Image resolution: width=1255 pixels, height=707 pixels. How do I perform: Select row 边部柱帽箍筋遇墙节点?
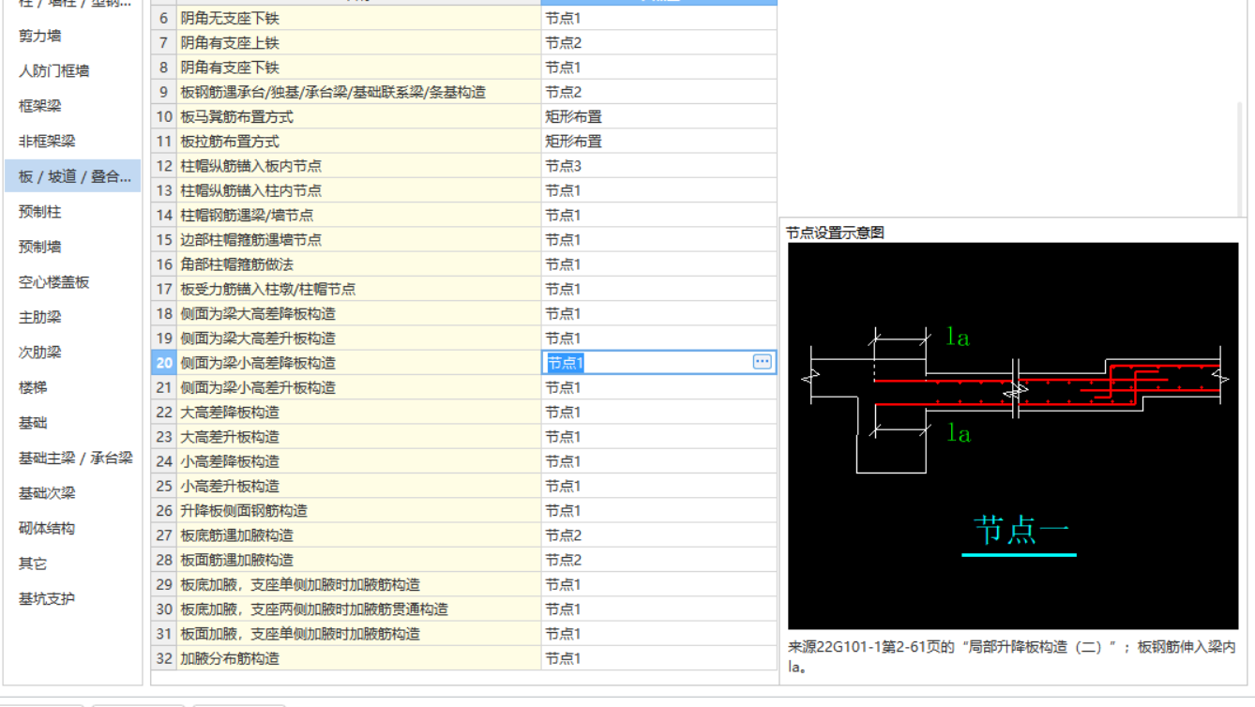[359, 240]
